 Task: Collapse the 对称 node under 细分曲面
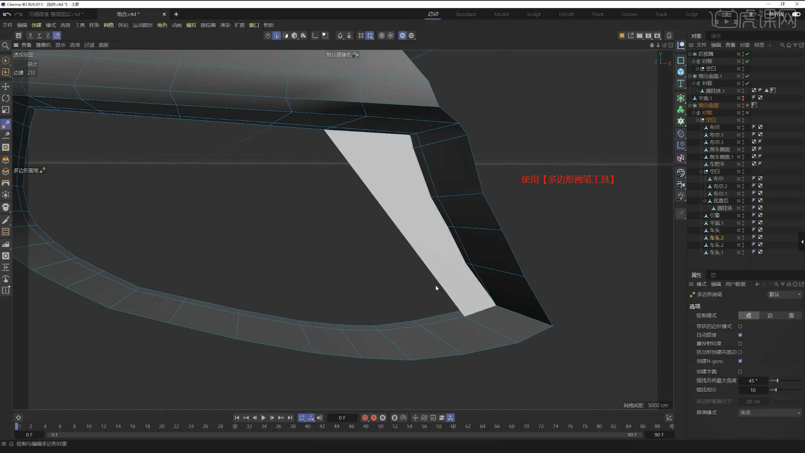pos(693,113)
